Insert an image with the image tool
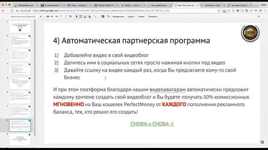The width and height of the screenshot is (268, 150). point(85,17)
